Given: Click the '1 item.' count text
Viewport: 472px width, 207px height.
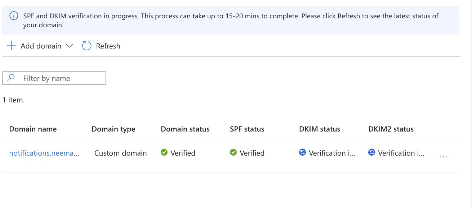Looking at the screenshot, I should click(x=13, y=100).
